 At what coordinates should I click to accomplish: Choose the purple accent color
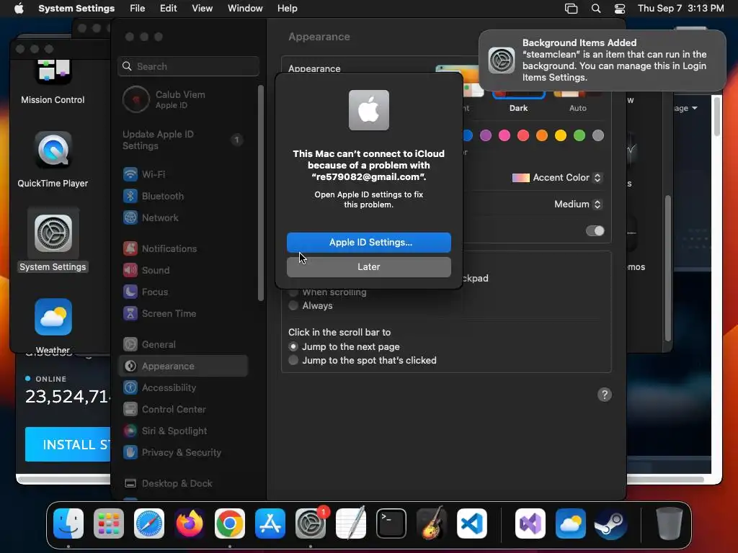pyautogui.click(x=486, y=135)
